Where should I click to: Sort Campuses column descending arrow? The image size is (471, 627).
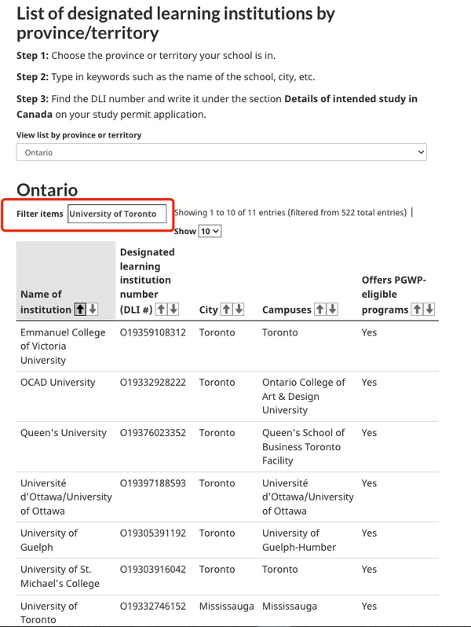332,309
